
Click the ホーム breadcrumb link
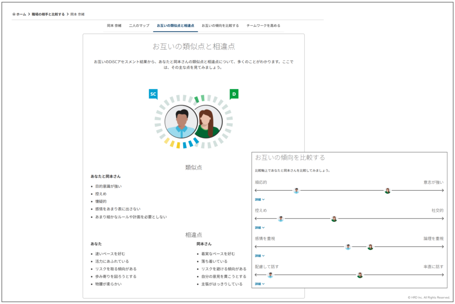click(21, 14)
